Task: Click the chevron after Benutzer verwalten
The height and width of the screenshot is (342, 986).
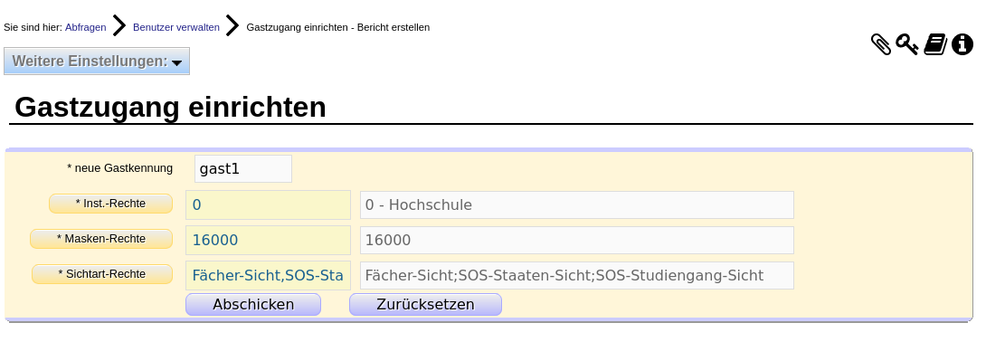Action: [232, 25]
